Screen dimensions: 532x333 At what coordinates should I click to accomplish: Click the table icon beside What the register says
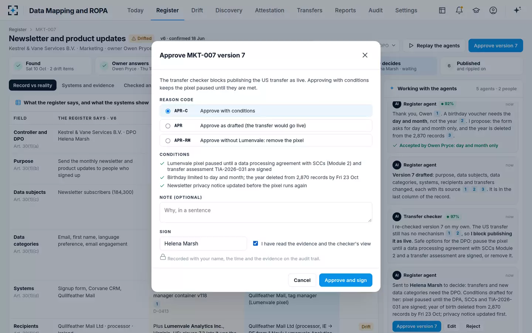18,102
